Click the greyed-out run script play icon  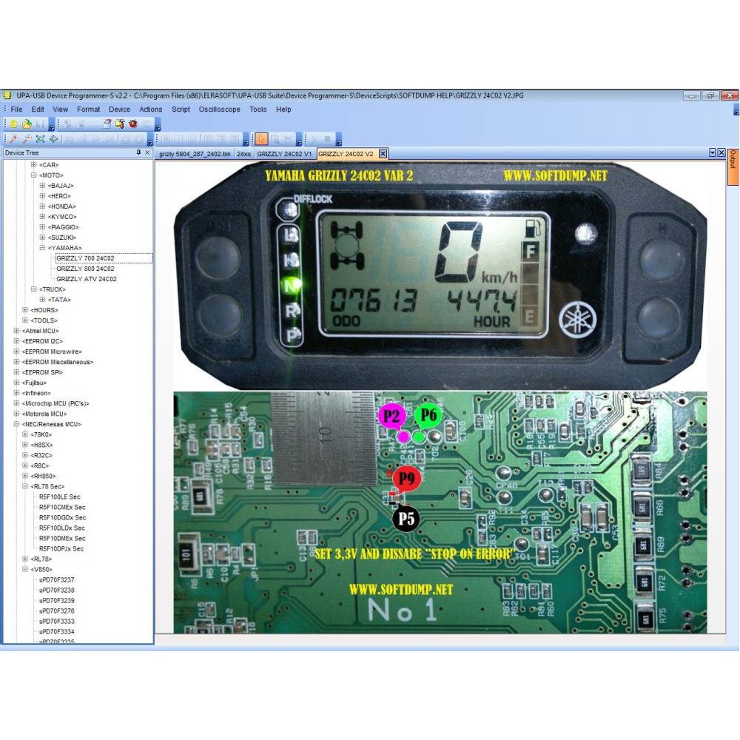tap(314, 139)
